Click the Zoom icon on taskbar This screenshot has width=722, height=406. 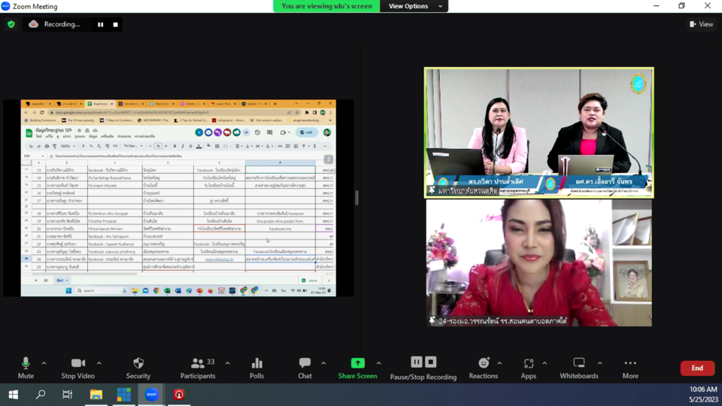(151, 395)
